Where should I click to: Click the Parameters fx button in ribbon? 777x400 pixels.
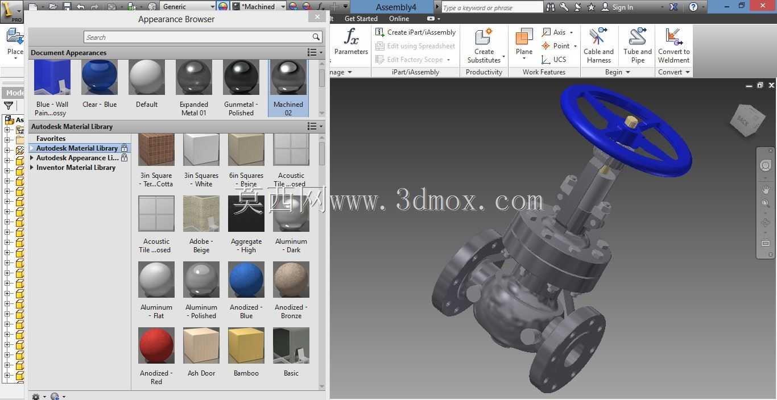(351, 43)
